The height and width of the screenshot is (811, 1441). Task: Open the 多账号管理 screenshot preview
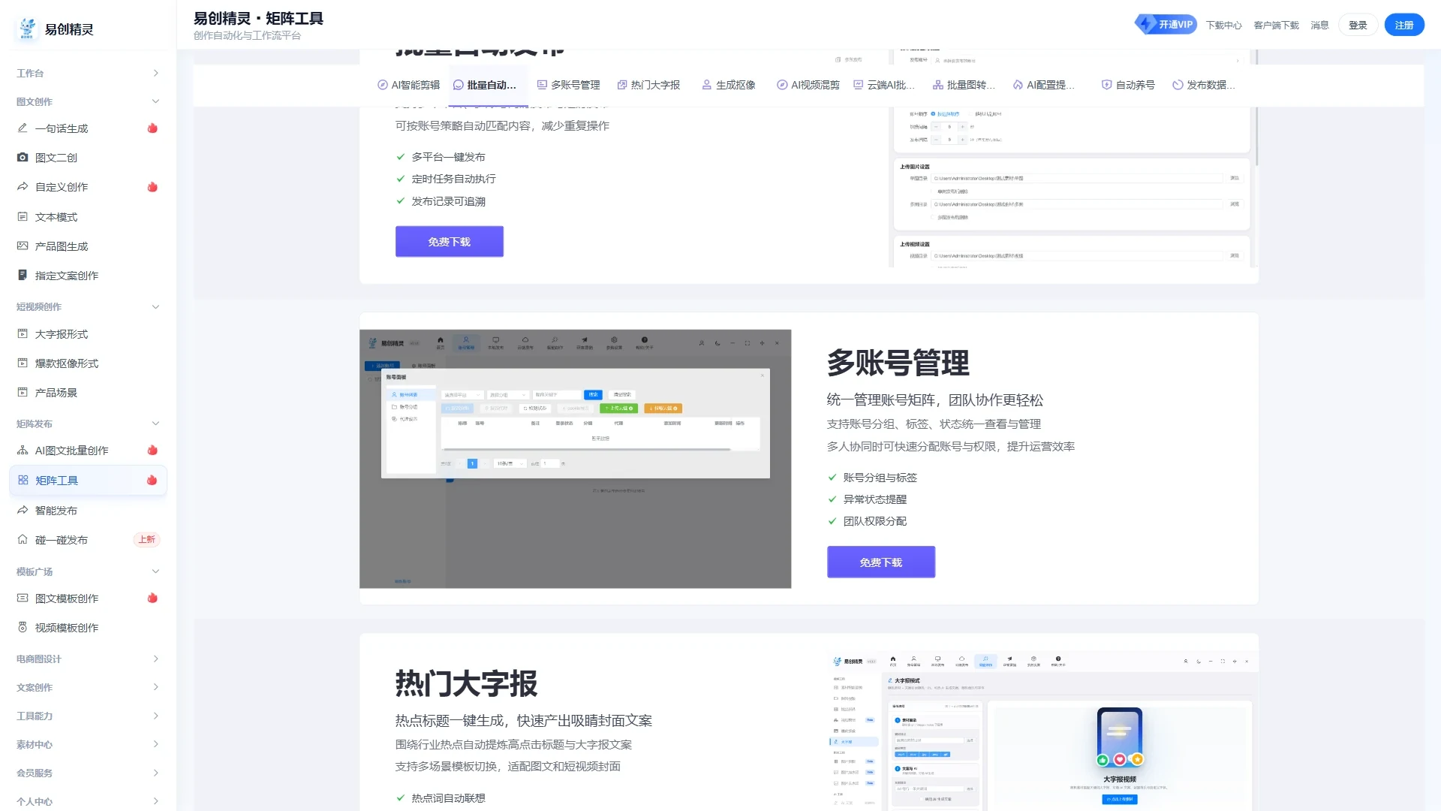coord(575,459)
